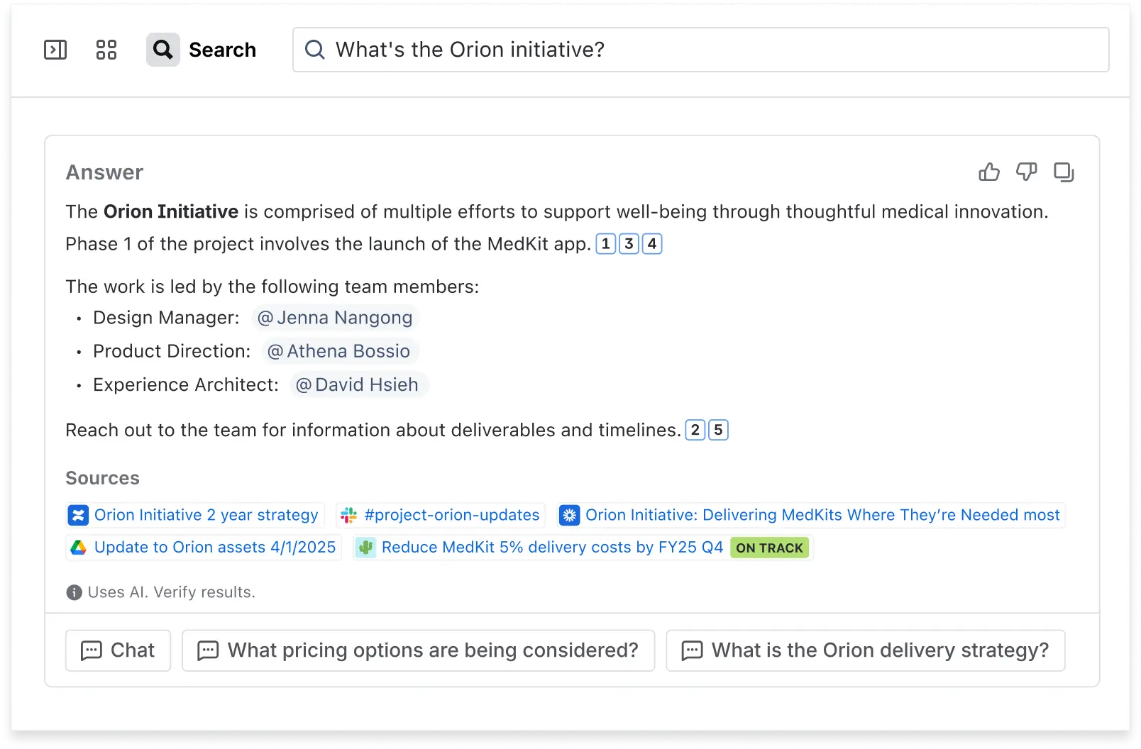The height and width of the screenshot is (749, 1141).
Task: Give the answer a thumbs up
Action: (989, 172)
